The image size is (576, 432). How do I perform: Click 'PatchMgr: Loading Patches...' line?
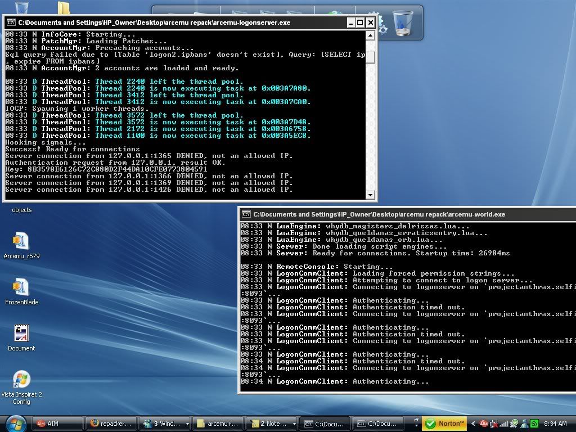point(86,41)
